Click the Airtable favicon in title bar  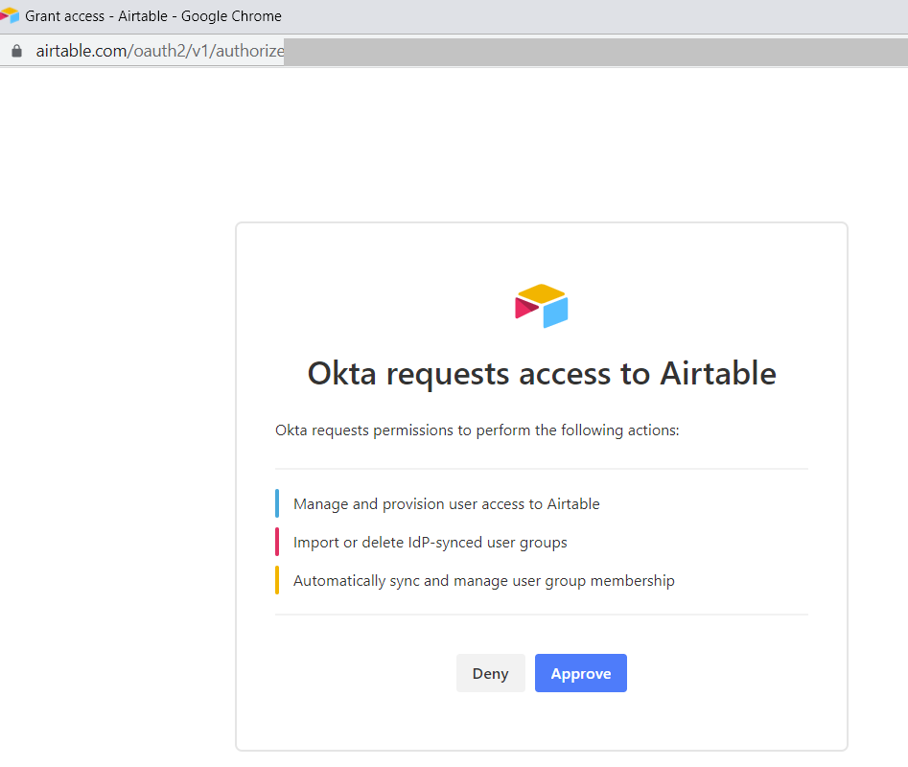pyautogui.click(x=10, y=15)
